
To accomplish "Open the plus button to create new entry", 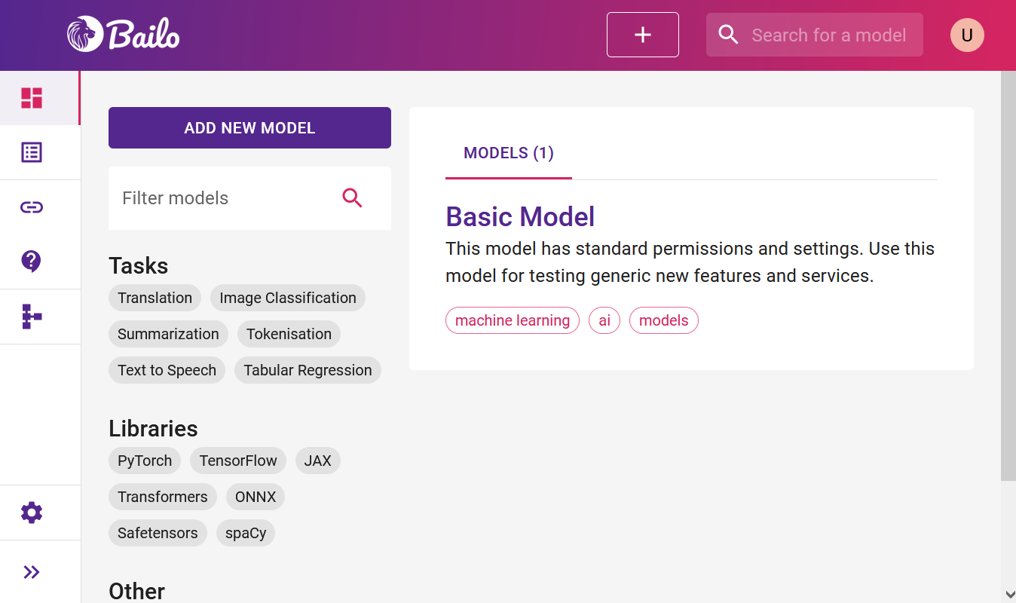I will coord(642,35).
